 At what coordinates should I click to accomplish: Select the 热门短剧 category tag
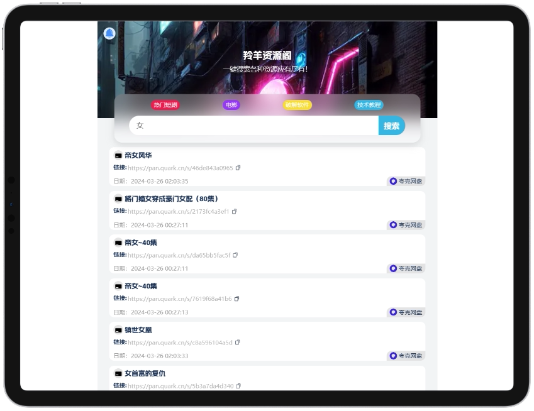(x=165, y=104)
